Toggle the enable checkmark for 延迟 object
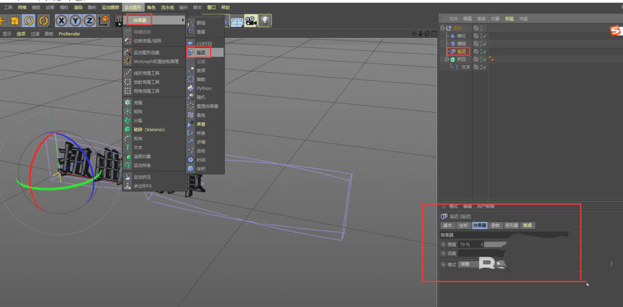 click(x=484, y=52)
